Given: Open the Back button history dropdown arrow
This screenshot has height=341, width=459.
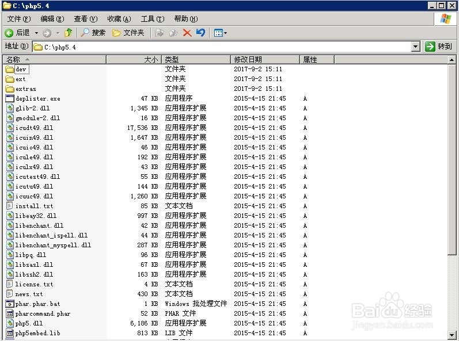Looking at the screenshot, I should click(36, 33).
